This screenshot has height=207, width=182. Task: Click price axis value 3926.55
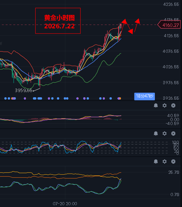pos(171,98)
